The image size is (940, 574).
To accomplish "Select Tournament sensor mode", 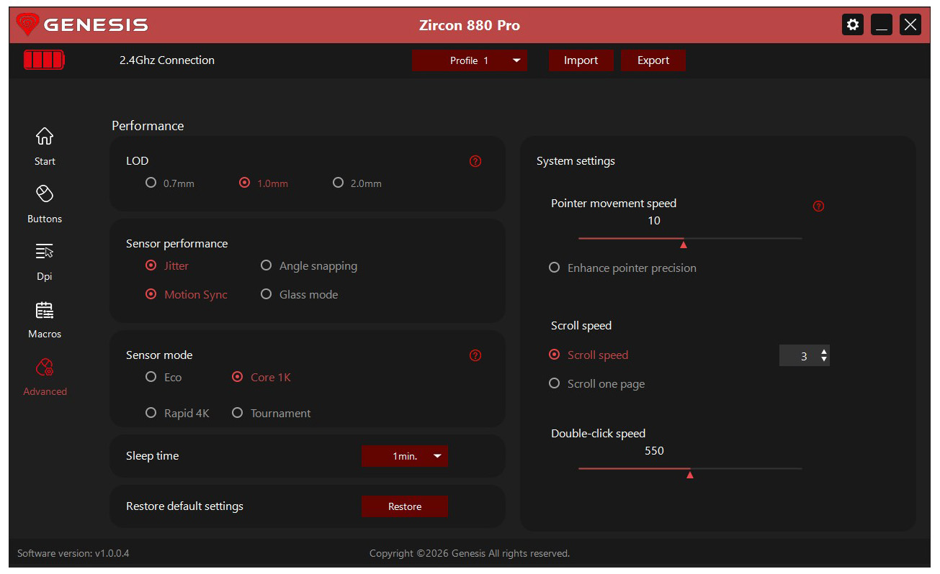I will coord(272,414).
